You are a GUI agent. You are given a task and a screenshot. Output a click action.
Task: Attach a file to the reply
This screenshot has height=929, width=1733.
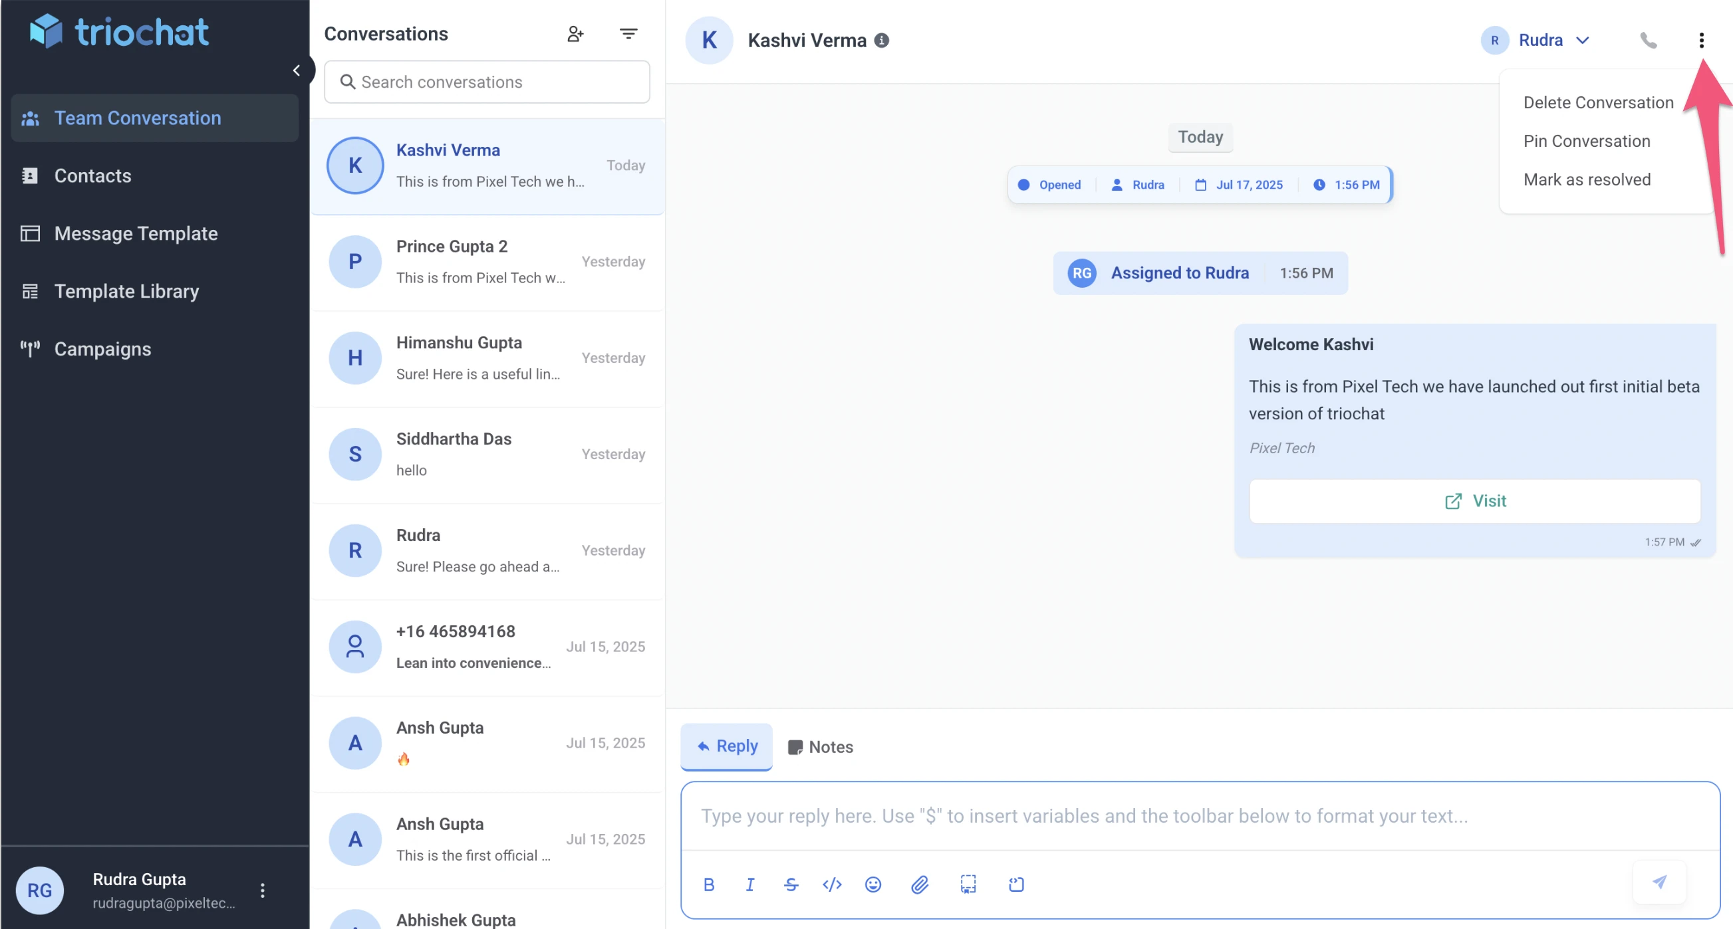coord(920,884)
